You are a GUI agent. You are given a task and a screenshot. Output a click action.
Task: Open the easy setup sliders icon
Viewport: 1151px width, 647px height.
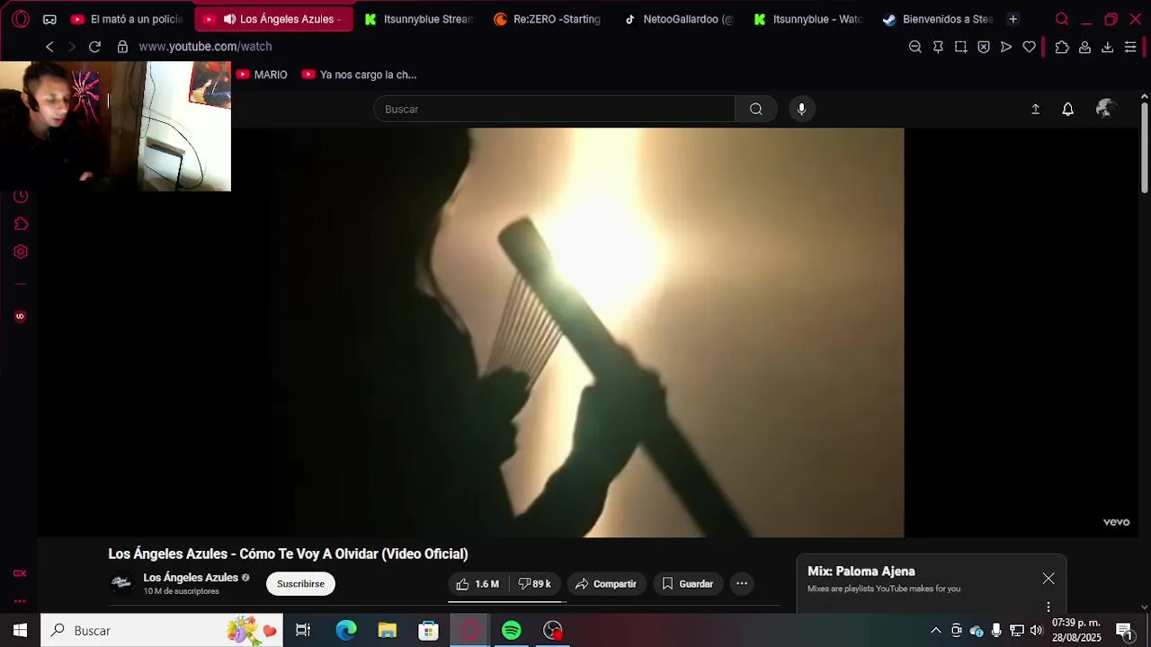[x=1130, y=47]
